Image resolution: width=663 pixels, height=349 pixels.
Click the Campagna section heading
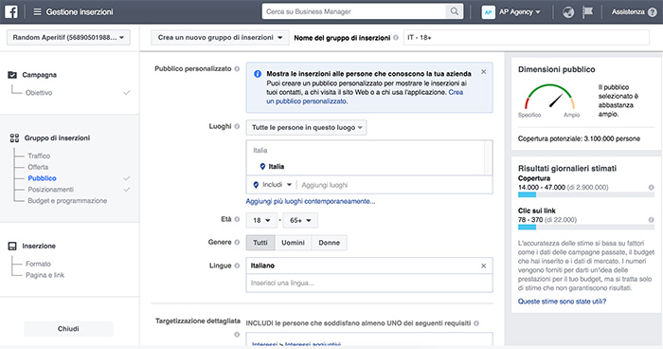pyautogui.click(x=40, y=75)
